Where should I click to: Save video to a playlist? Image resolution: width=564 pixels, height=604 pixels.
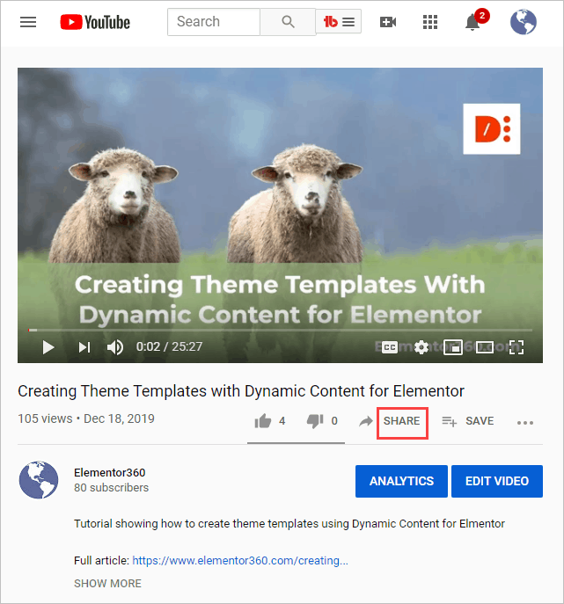(468, 421)
